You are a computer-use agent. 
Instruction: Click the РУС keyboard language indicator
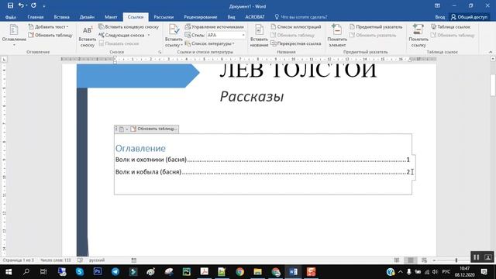(446, 272)
